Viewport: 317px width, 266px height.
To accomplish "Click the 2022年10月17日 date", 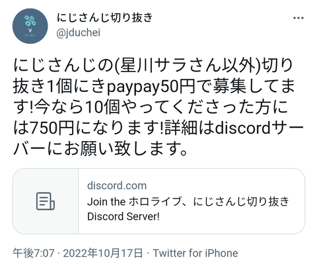I will (x=103, y=253).
